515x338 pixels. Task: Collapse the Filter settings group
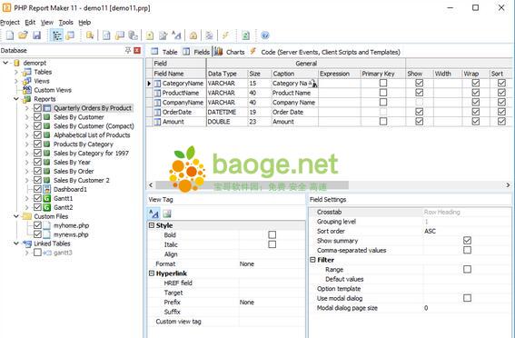point(312,260)
